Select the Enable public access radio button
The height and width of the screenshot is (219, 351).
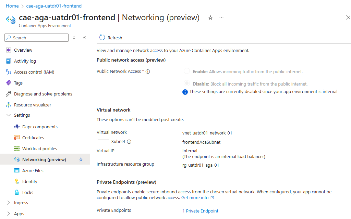pyautogui.click(x=187, y=71)
